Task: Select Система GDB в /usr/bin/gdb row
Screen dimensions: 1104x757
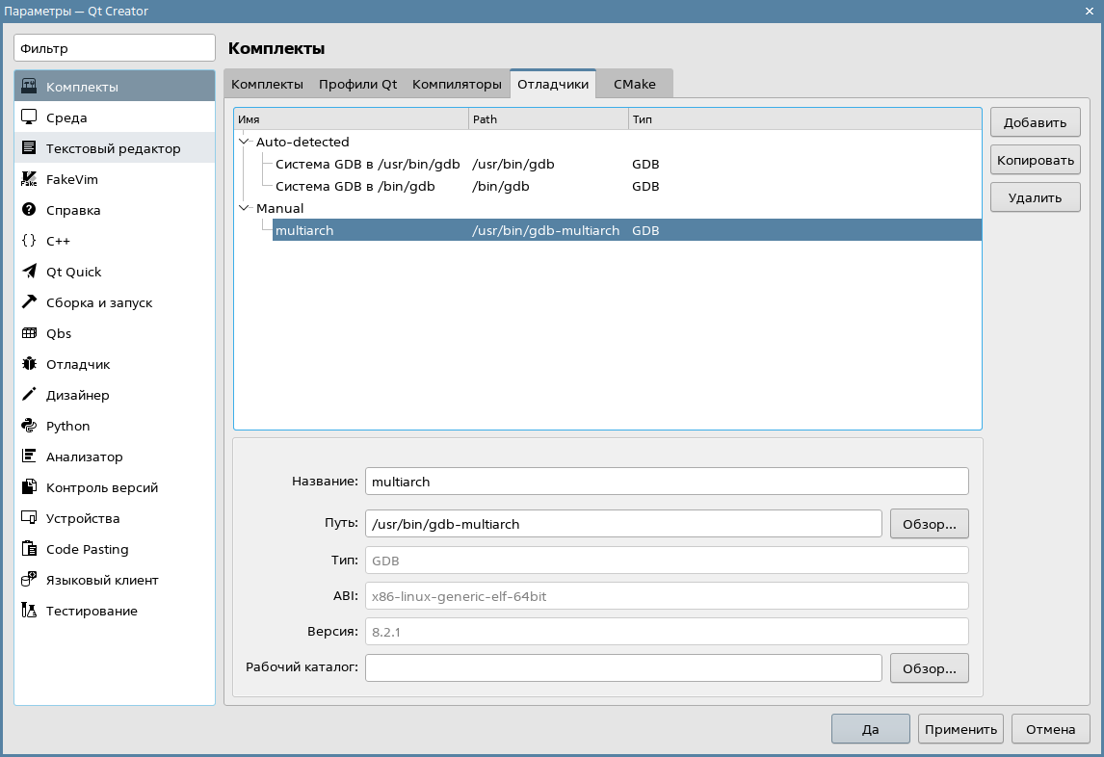Action: 367,164
